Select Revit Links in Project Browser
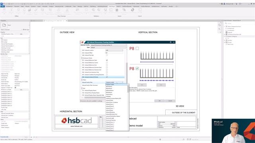The width and height of the screenshot is (255, 143). [x=230, y=44]
